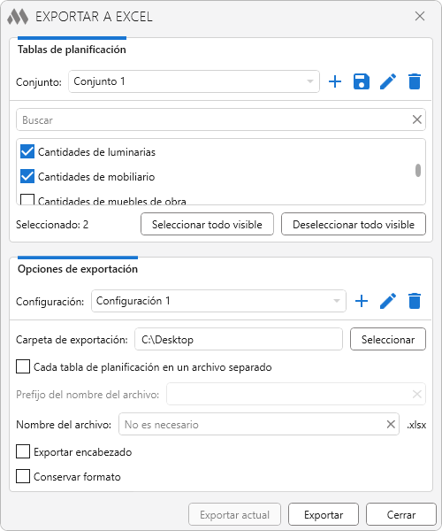The image size is (442, 531).
Task: Enable Cada tabla en un archivo separado
Action: tap(23, 366)
